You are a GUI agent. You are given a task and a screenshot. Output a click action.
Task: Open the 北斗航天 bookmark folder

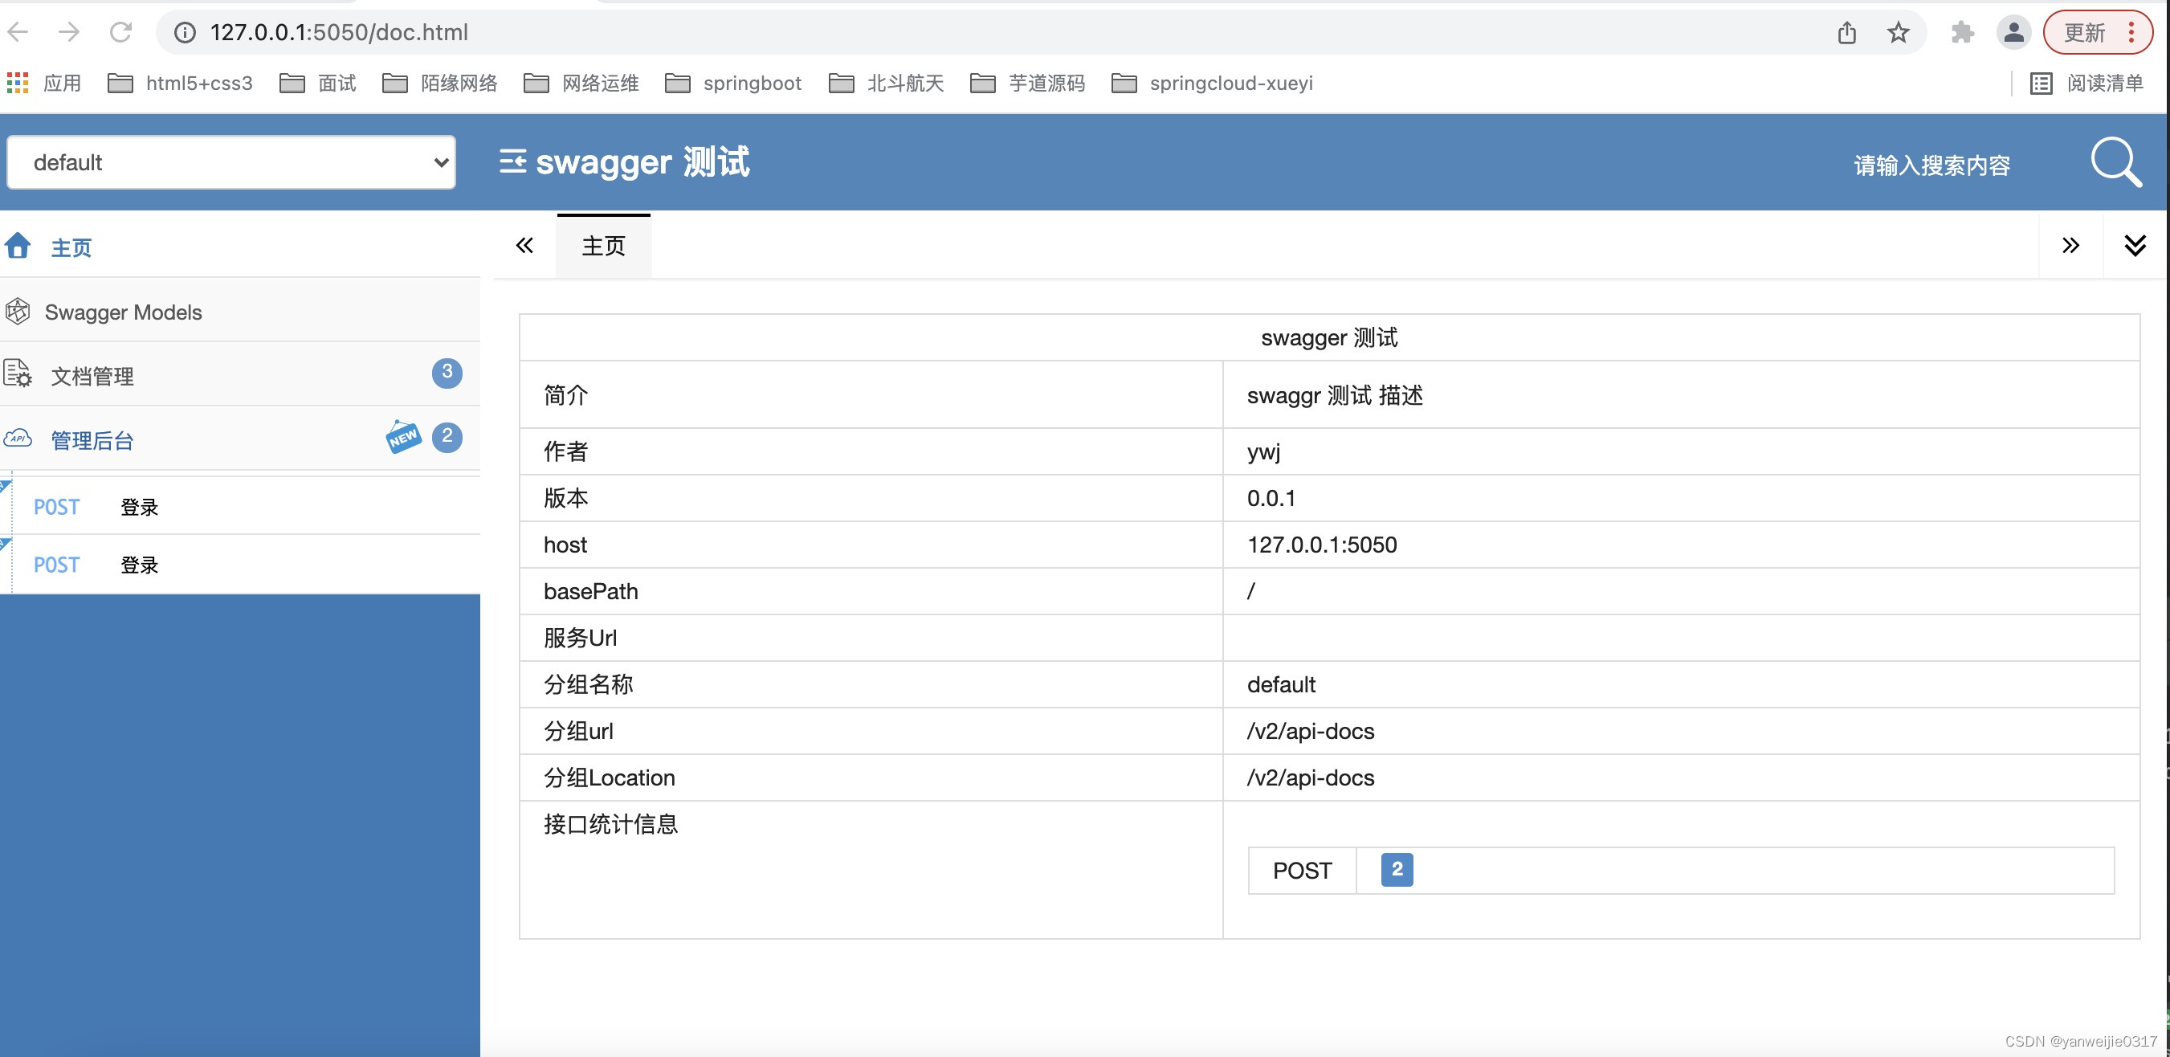pyautogui.click(x=886, y=83)
